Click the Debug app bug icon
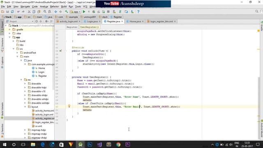263x148 pixels. click(x=94, y=12)
